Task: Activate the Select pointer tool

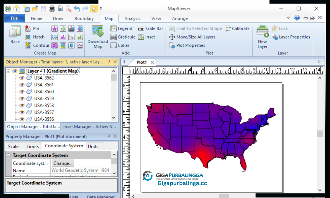Action: (94, 9)
